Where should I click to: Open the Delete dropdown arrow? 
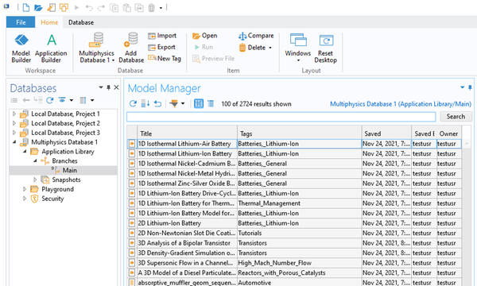coord(270,48)
